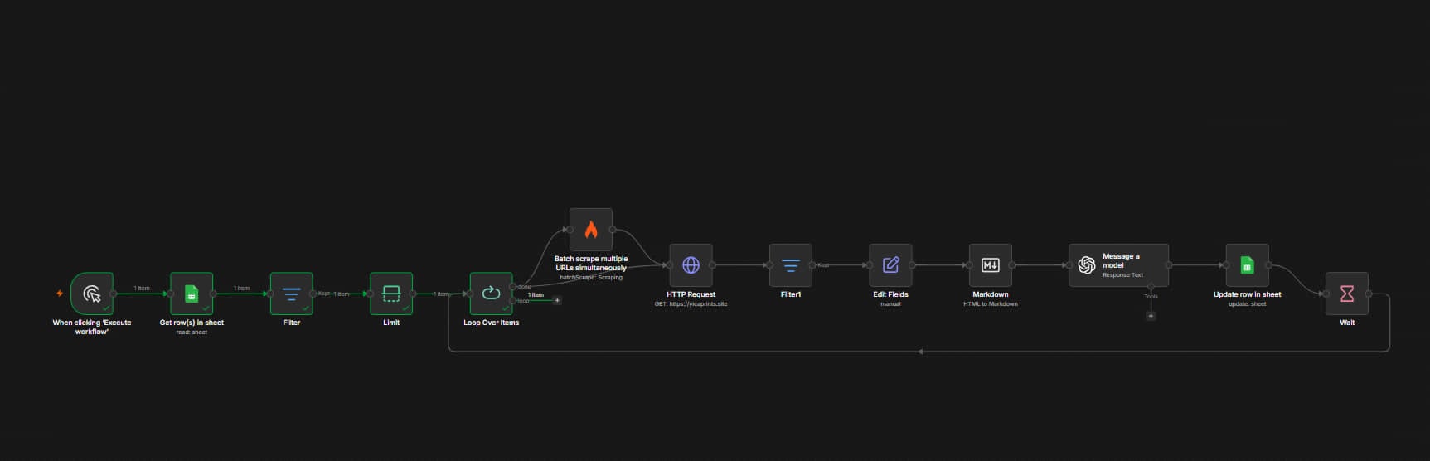This screenshot has width=1430, height=461.
Task: Click the 'done' output handle of Loop Over Items
Action: coord(512,287)
